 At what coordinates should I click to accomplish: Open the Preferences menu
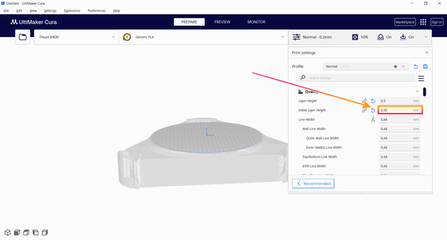point(96,11)
